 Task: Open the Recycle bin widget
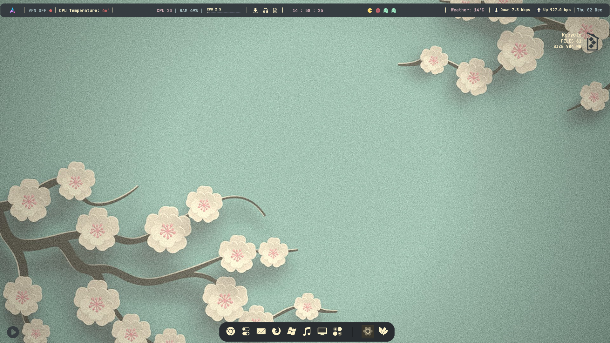(x=592, y=42)
